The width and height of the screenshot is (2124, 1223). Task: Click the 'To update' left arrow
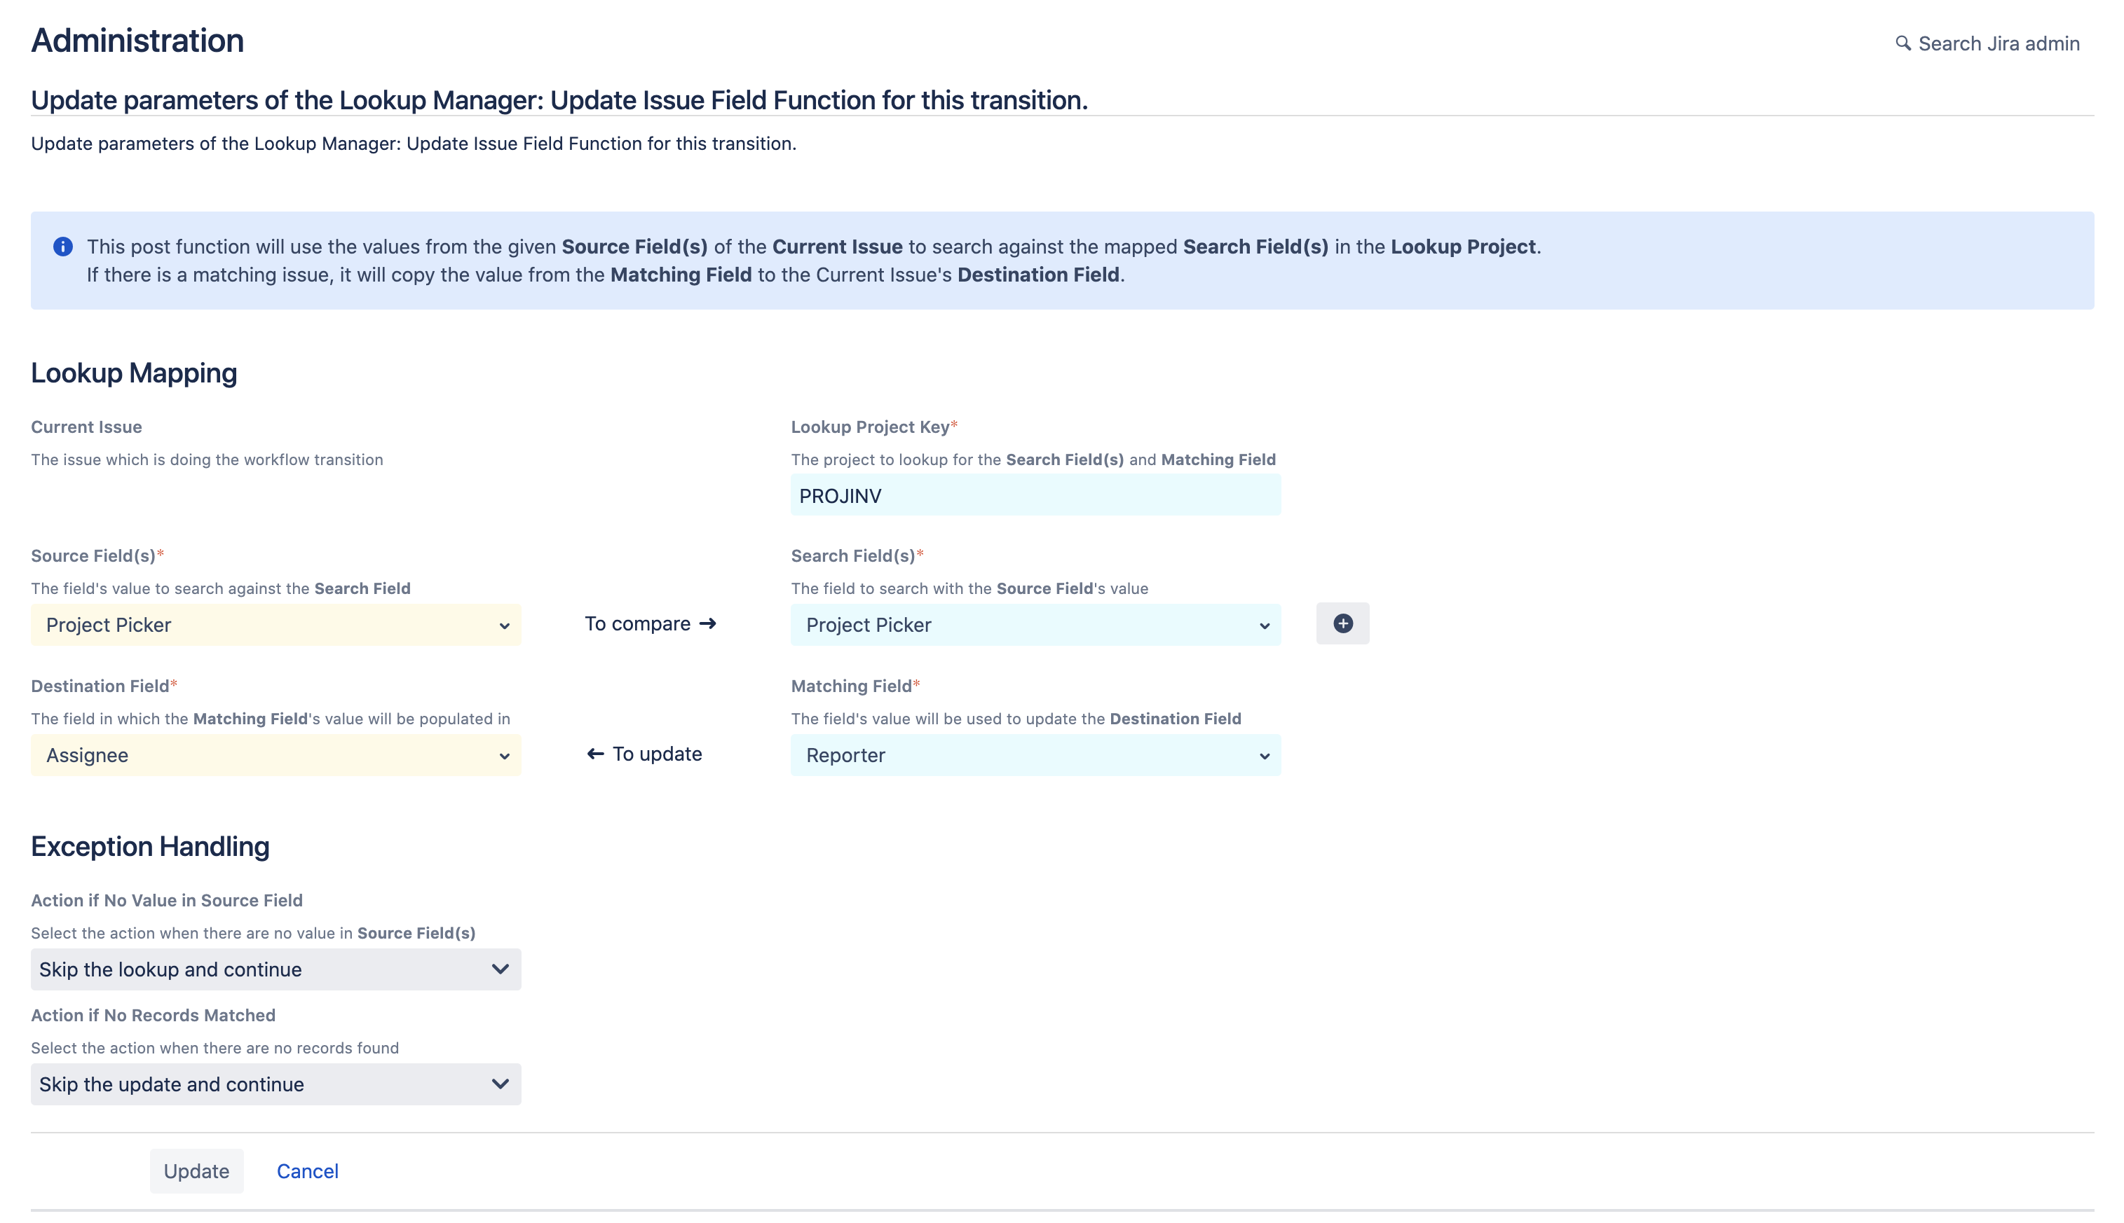[x=595, y=754]
